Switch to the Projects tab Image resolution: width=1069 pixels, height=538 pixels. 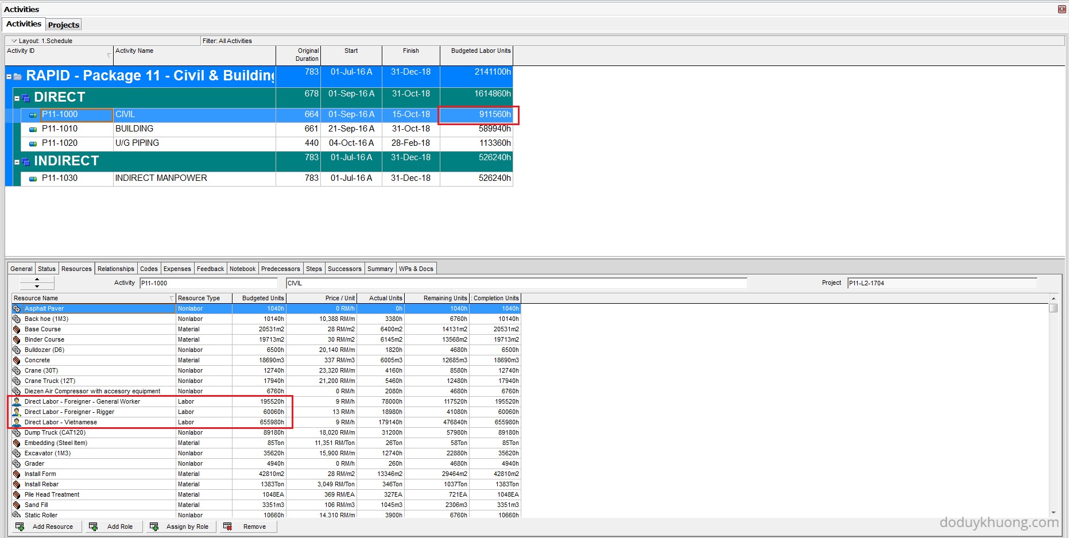coord(64,25)
